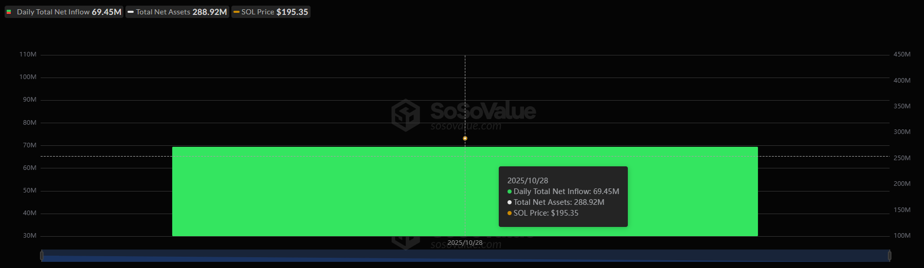Click the 2025/10/28 date header in tooltip

528,181
